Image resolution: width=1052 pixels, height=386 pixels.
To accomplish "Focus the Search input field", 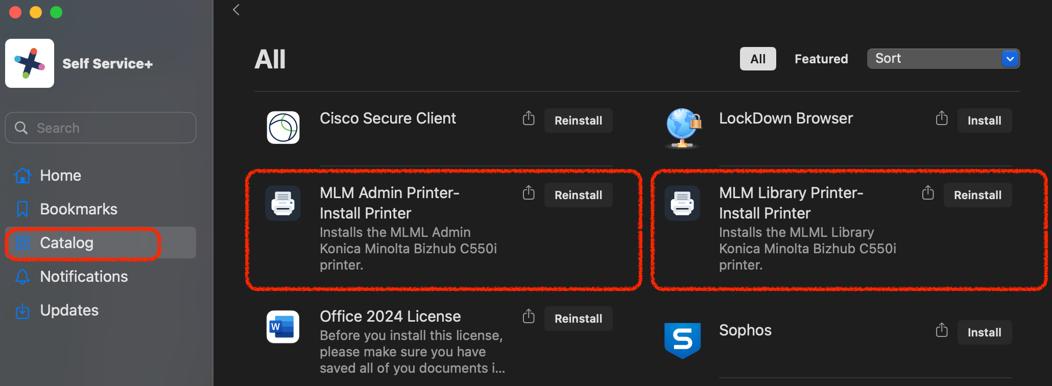I will pyautogui.click(x=101, y=128).
